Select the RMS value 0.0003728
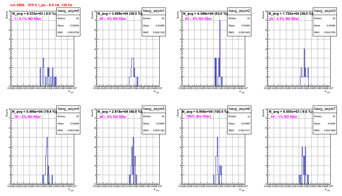The height and width of the screenshot is (196, 342). click(73, 33)
